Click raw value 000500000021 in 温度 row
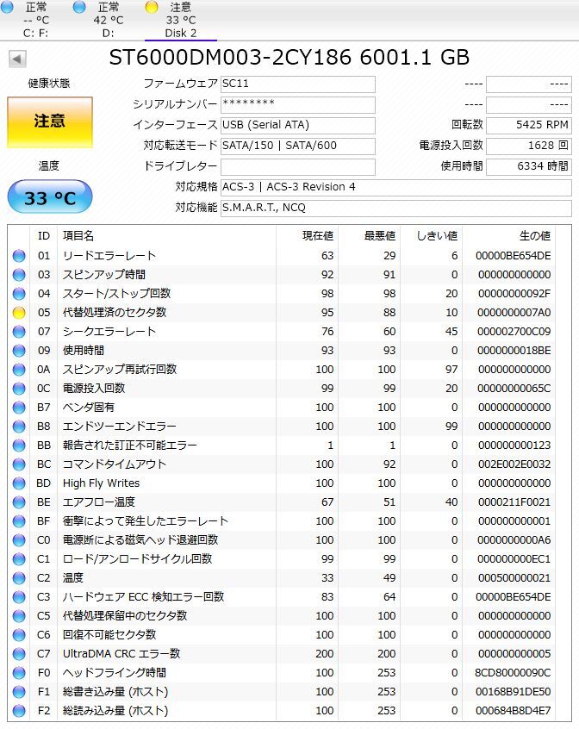The width and height of the screenshot is (579, 729). (x=514, y=578)
